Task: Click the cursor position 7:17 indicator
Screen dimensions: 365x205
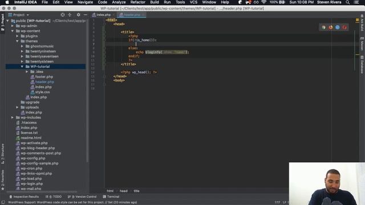Action: [277, 203]
